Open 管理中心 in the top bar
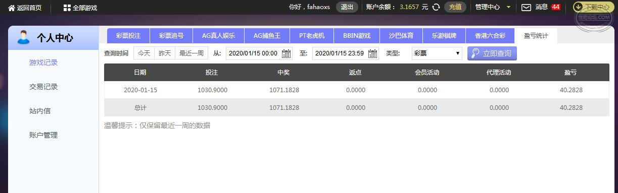The height and width of the screenshot is (193, 618). pos(488,7)
